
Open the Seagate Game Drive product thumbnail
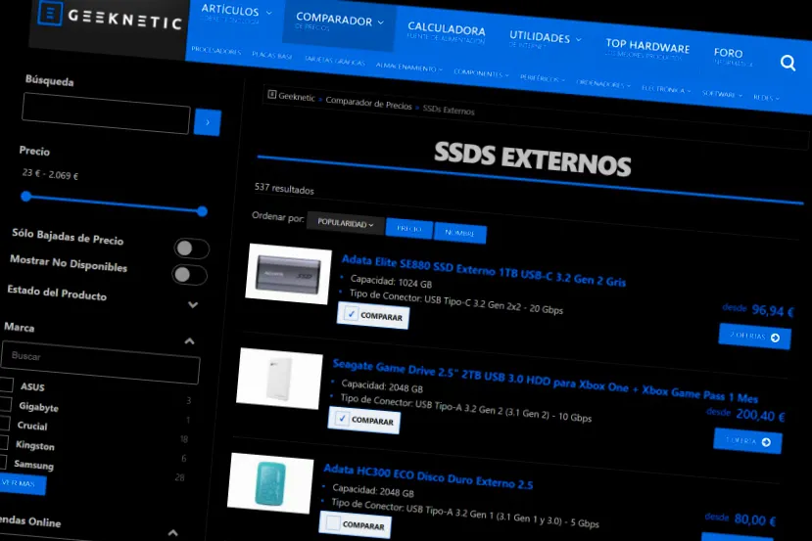[279, 378]
